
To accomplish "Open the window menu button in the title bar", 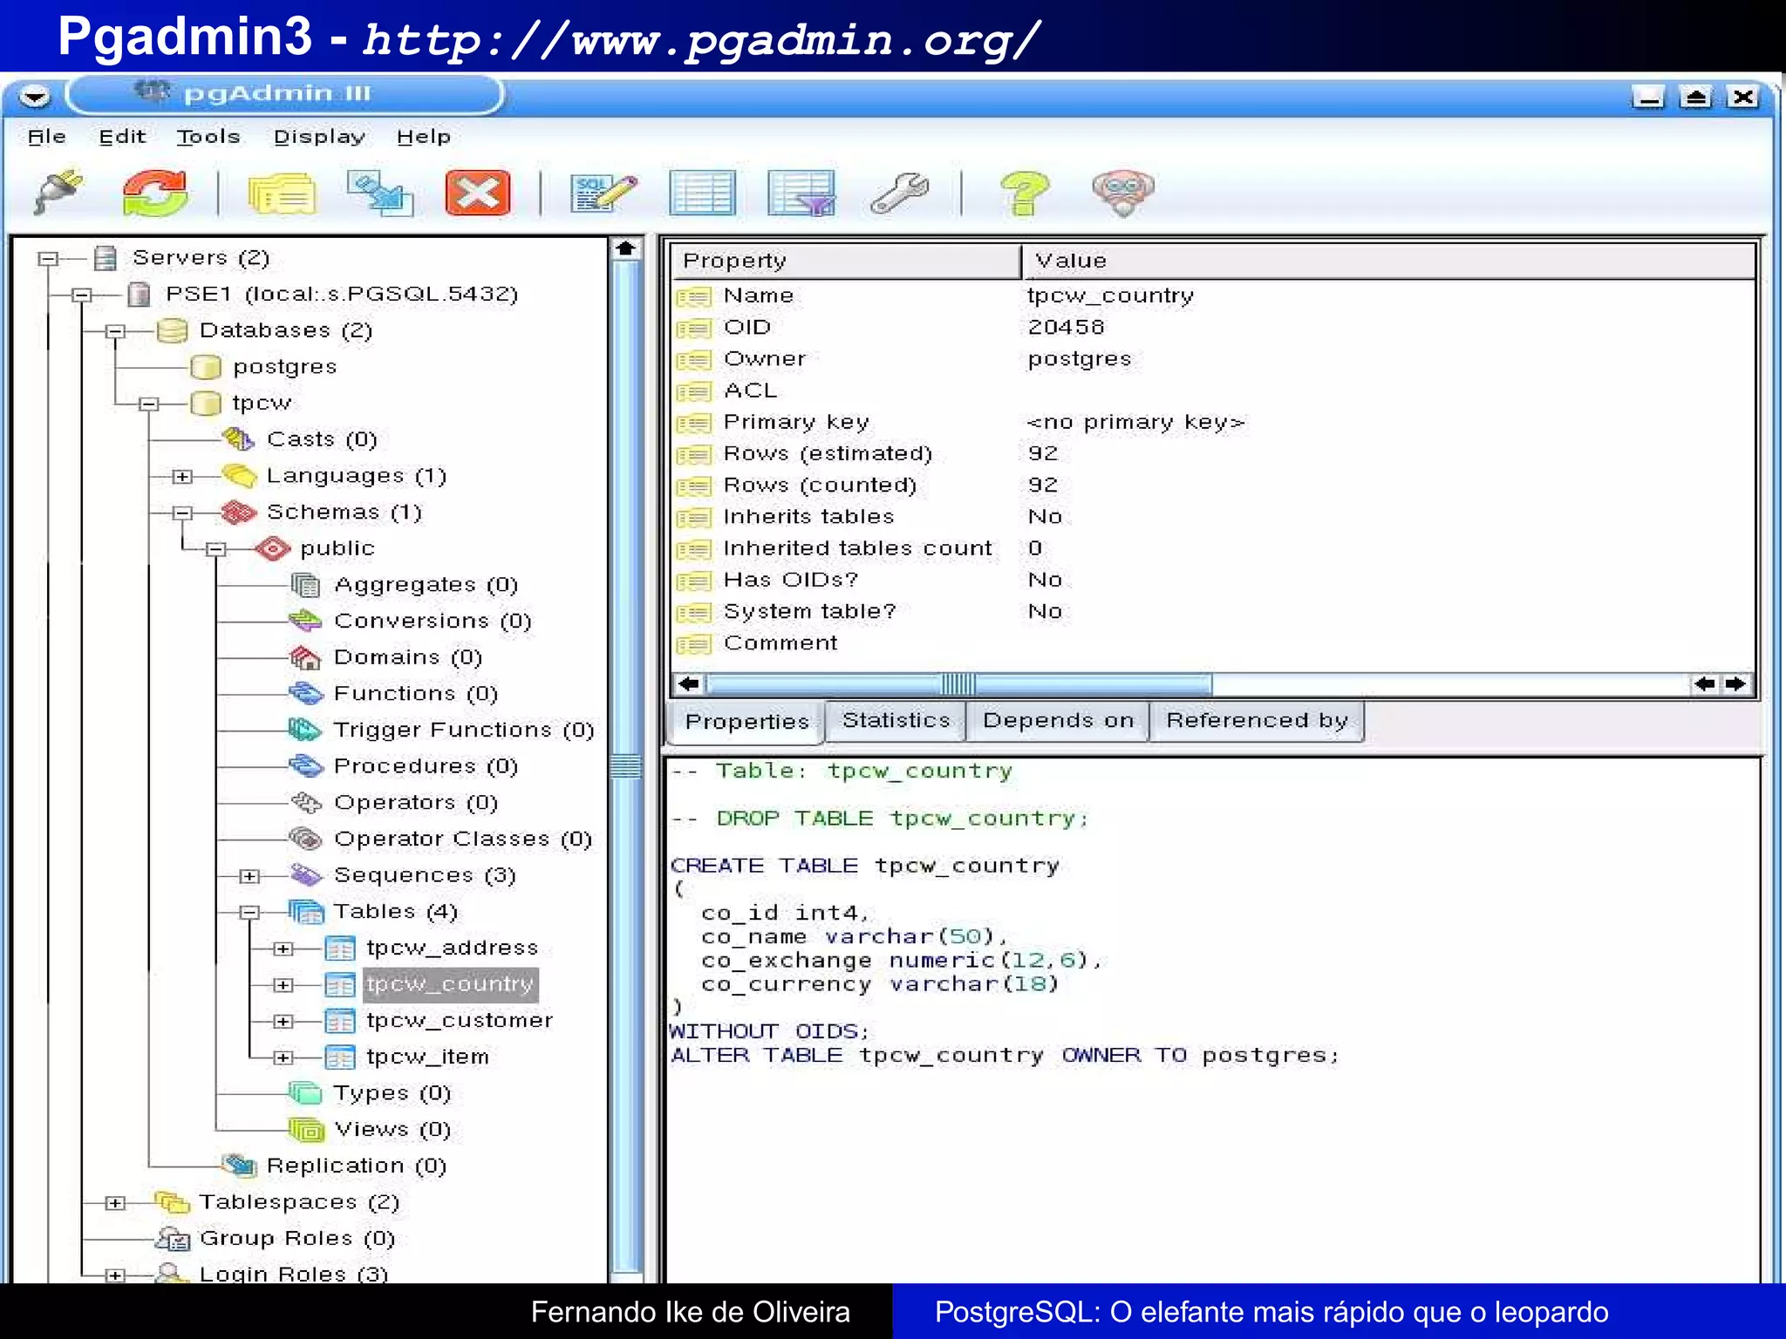I will 34,97.
